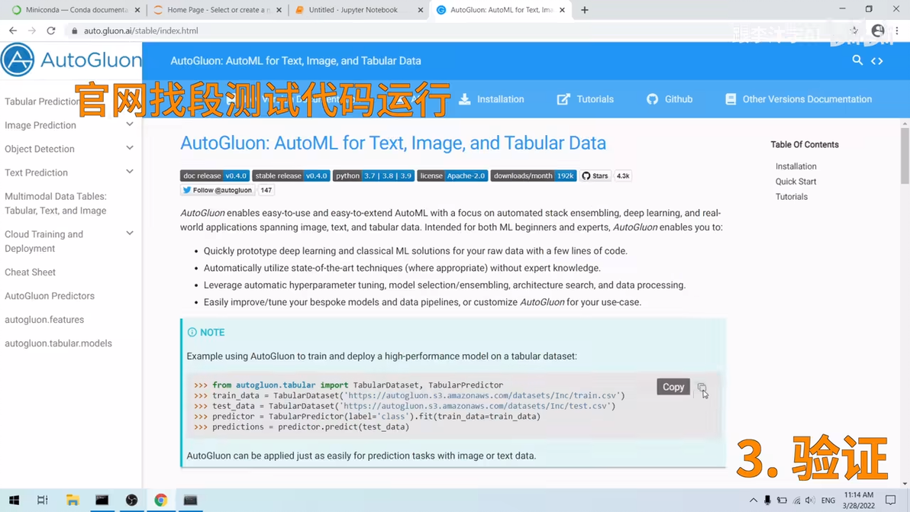Expand the Object Detection sidebar section

coord(130,149)
